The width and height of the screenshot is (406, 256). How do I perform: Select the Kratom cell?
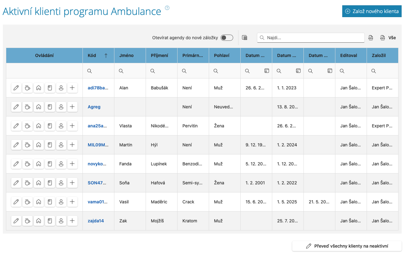pyautogui.click(x=193, y=221)
